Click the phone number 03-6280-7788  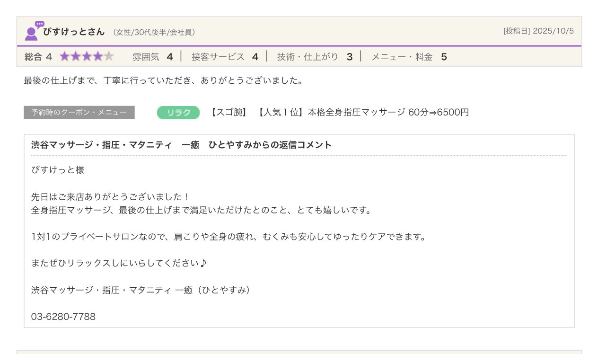(63, 317)
